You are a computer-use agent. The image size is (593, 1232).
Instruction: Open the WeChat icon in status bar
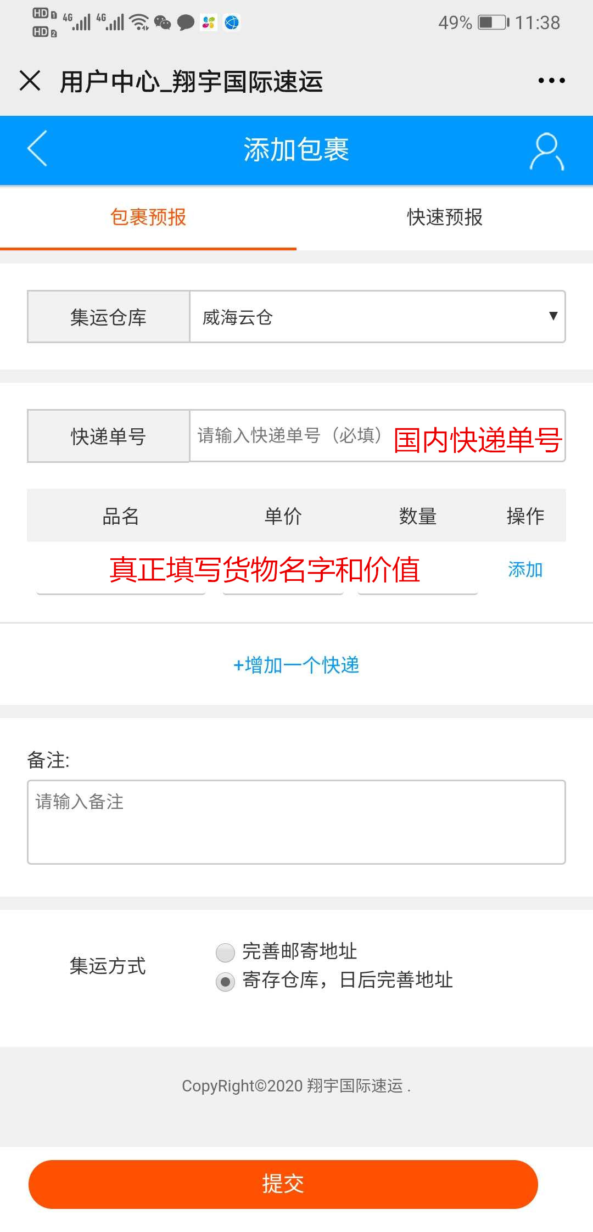(162, 22)
